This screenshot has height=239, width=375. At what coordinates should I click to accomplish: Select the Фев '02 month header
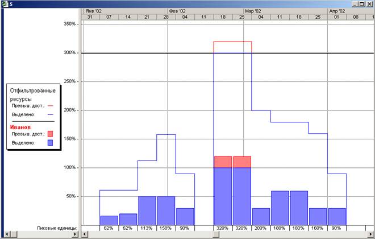coord(206,11)
